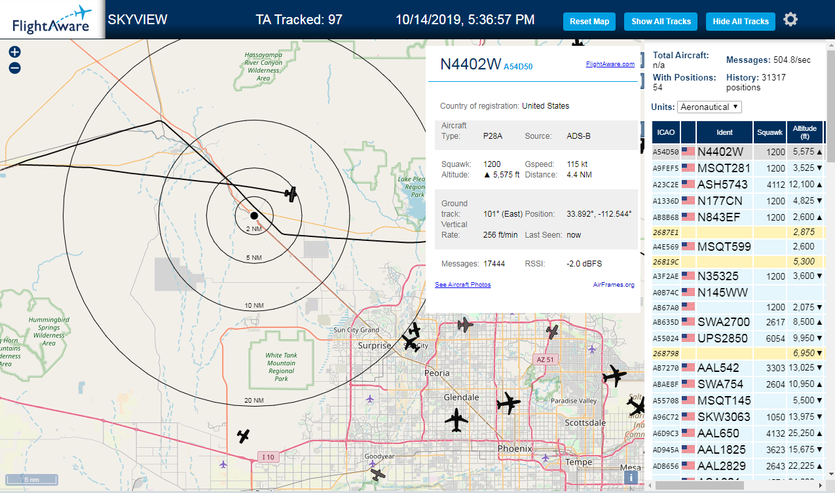Open map attribution info button
The width and height of the screenshot is (835, 493).
(631, 478)
